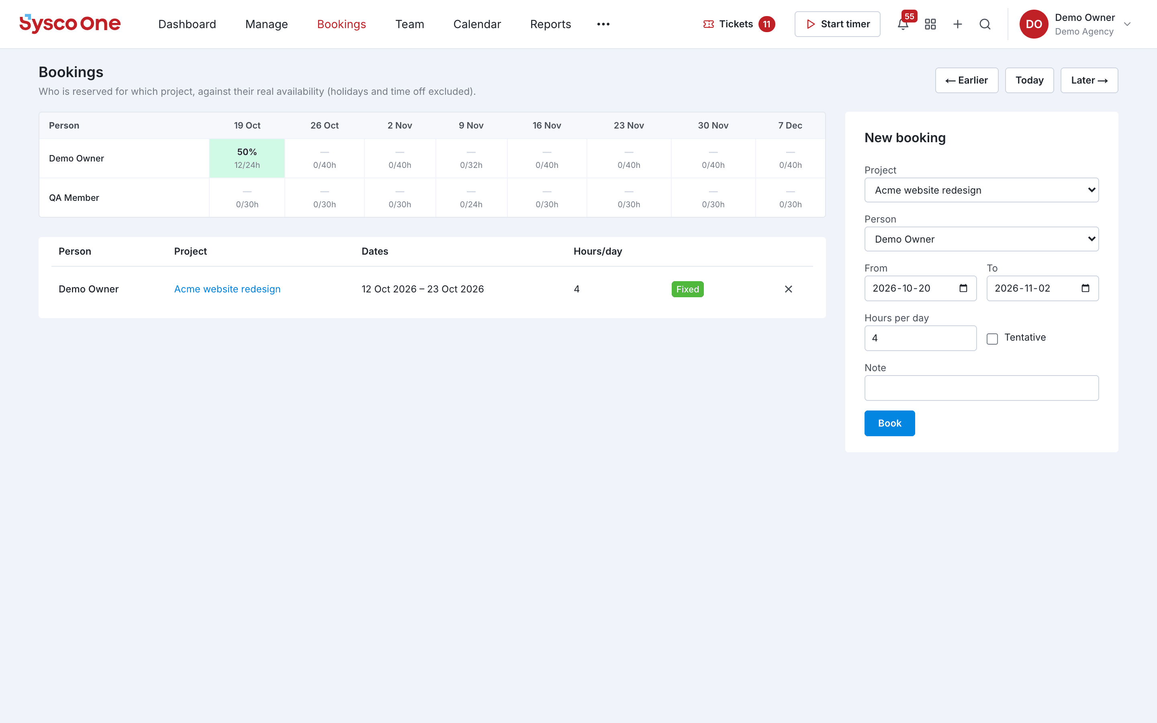
Task: Open the Acme website redesign link
Action: pyautogui.click(x=227, y=289)
